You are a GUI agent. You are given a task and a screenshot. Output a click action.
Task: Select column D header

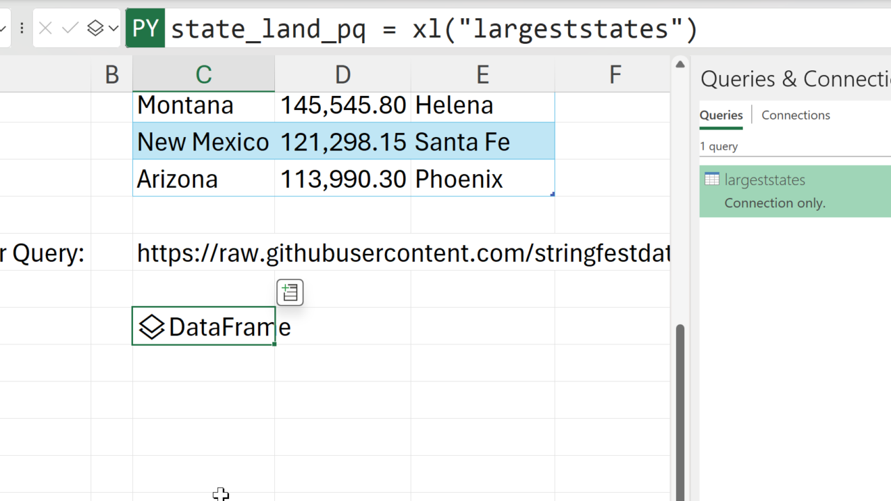342,74
